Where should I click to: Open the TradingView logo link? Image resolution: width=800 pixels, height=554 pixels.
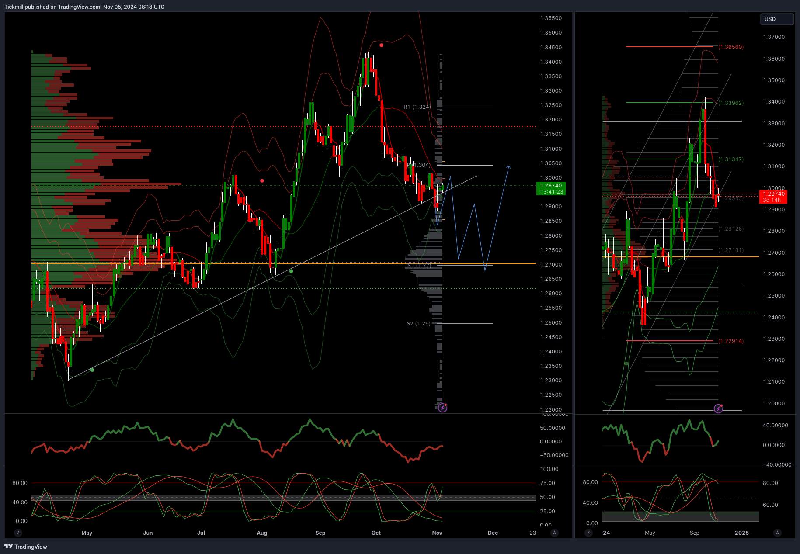(26, 547)
